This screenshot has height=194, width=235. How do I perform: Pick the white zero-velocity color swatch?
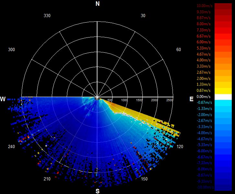click(x=223, y=97)
